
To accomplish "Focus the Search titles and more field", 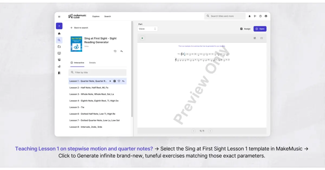I will click(x=225, y=16).
